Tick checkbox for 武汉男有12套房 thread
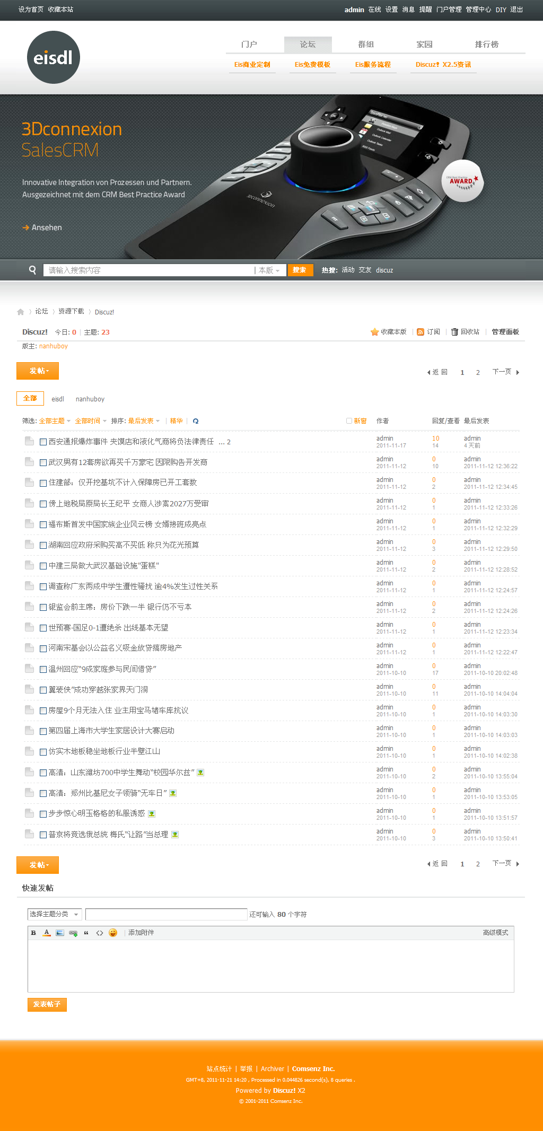543x1131 pixels. (x=43, y=462)
